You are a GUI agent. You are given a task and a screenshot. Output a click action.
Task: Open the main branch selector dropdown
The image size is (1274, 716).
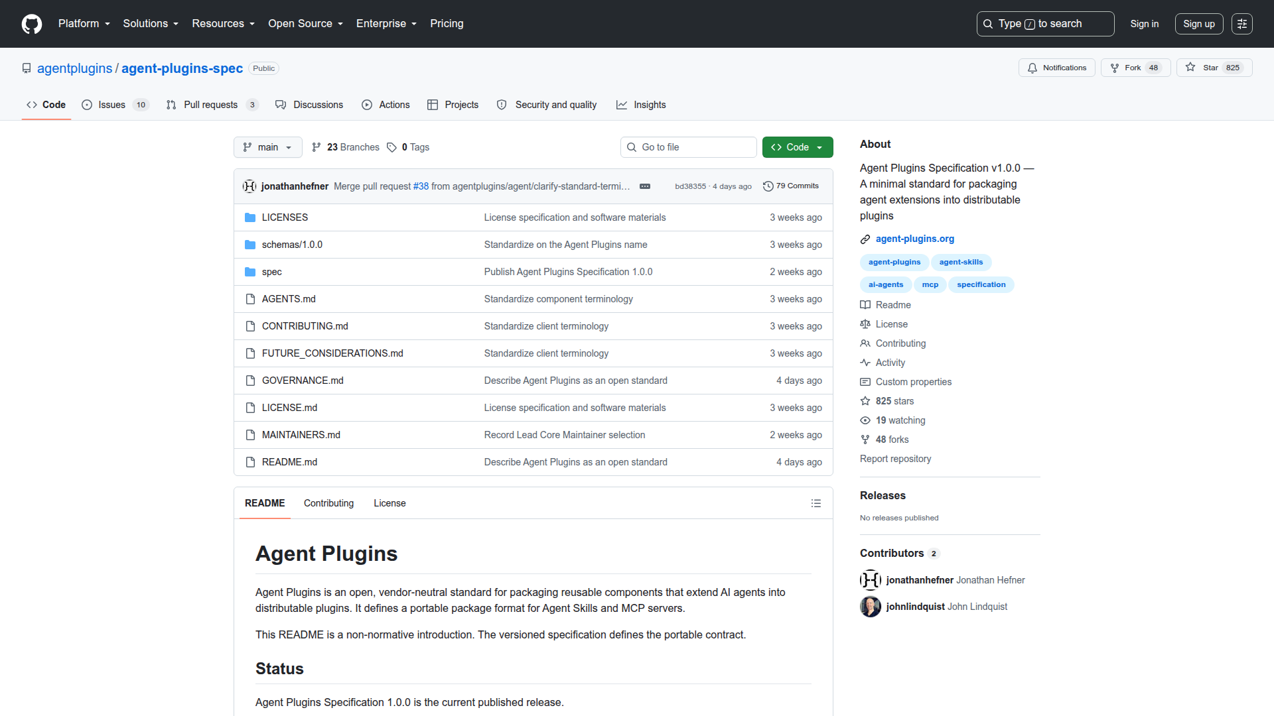(268, 147)
